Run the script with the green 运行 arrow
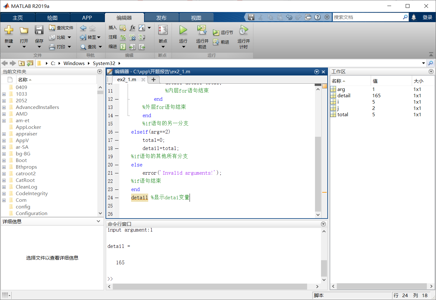This screenshot has width=436, height=300. click(183, 30)
